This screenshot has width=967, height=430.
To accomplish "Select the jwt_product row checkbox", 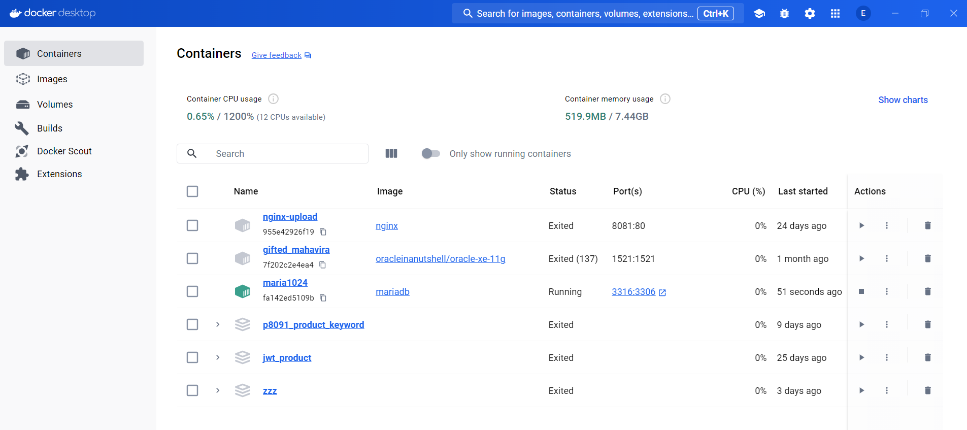I will click(x=192, y=357).
